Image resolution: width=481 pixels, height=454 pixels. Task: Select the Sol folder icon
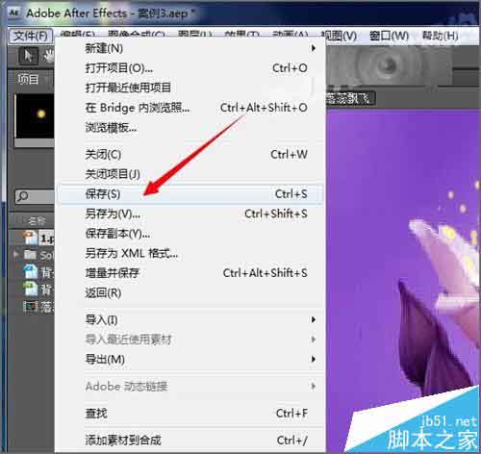click(x=31, y=255)
